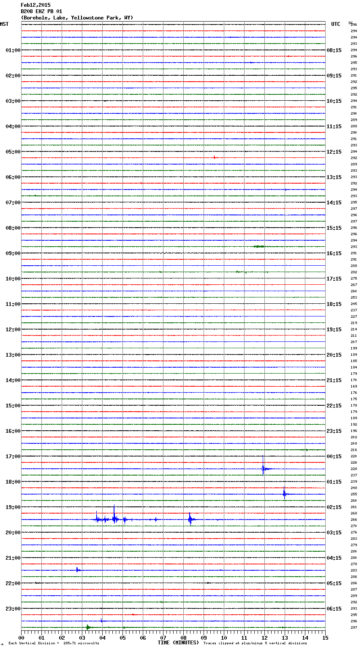Image resolution: width=359 pixels, height=649 pixels.
Task: Click the small red event on the 05:15 trace
Action: 215,157
